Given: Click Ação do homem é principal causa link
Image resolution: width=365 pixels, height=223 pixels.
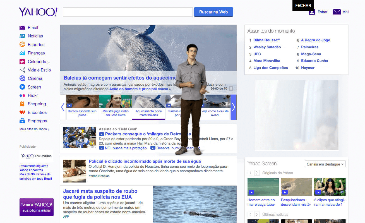Looking at the screenshot, I should (140, 89).
